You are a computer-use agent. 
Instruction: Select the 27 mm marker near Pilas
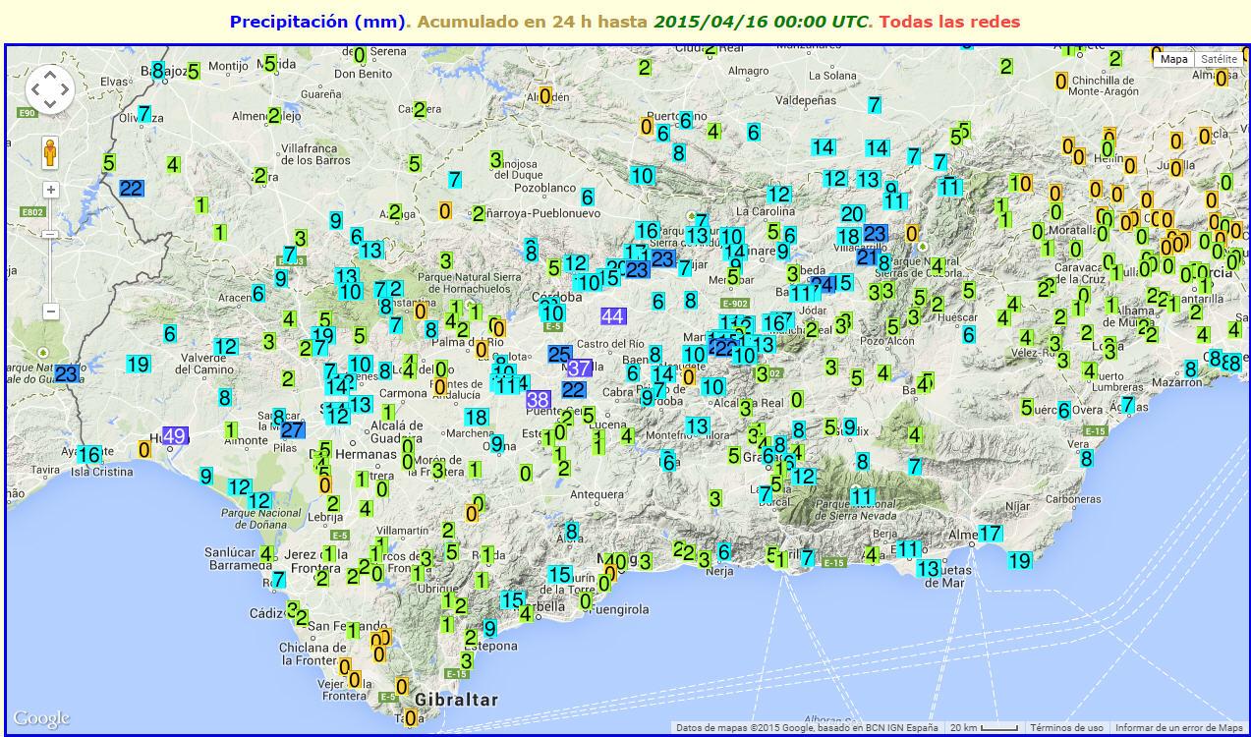click(292, 429)
